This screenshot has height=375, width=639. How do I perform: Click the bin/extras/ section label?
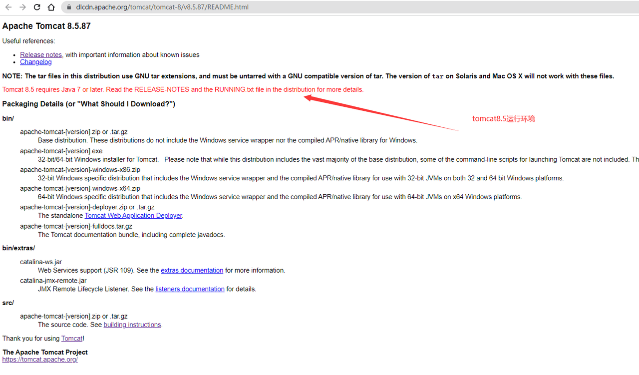[x=18, y=248]
